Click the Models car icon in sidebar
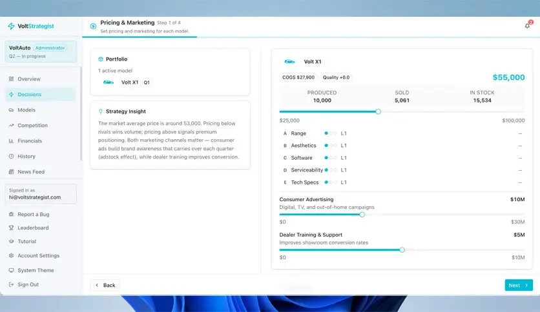Screen dimensions: 540x312 click(12, 110)
